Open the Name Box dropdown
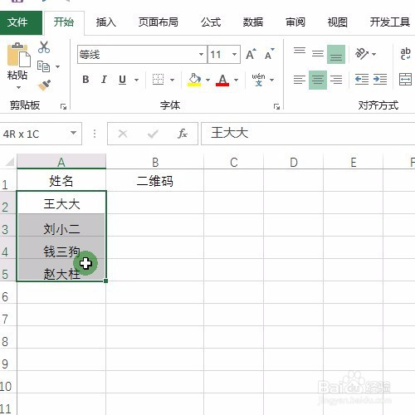Screen dimensions: 415x415 [73, 134]
